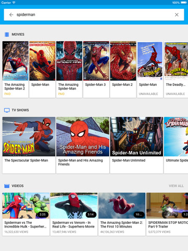188x251 pixels.
Task: Open Spider-Man 3 movie poster
Action: click(96, 61)
